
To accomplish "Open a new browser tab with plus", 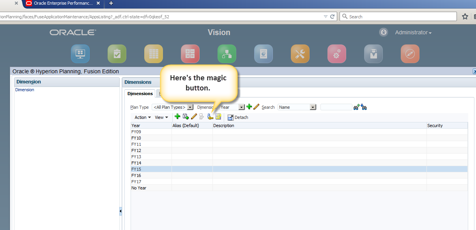I will 111,3.
